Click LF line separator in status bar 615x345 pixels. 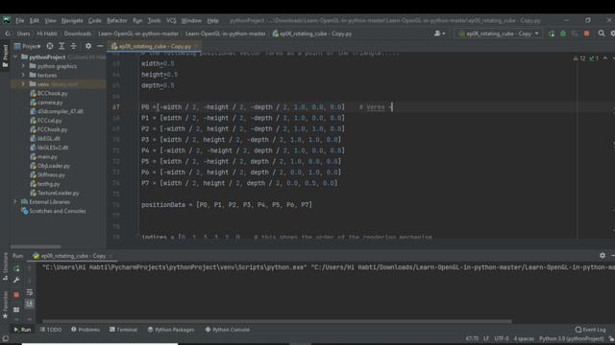(486, 338)
